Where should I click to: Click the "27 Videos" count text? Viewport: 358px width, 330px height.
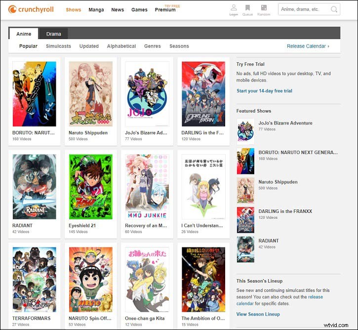pyautogui.click(x=21, y=324)
